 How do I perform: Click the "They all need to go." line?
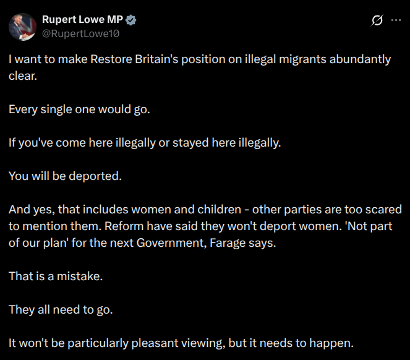[61, 311]
